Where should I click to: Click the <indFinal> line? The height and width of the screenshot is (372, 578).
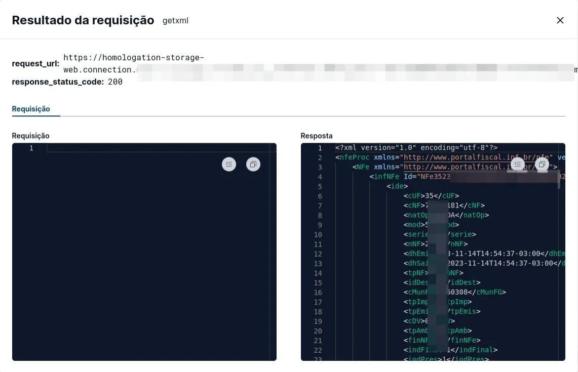(450, 350)
